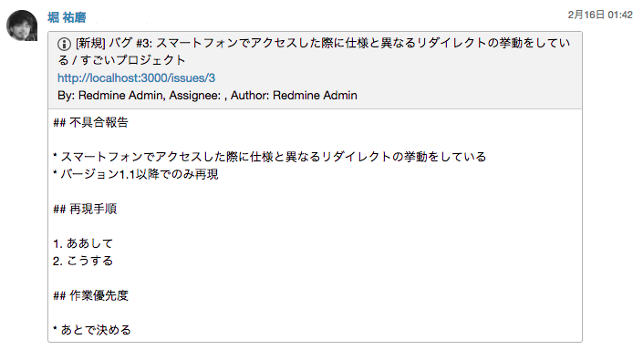633x350 pixels.
Task: Click step 2. こうする
Action: pos(83,261)
